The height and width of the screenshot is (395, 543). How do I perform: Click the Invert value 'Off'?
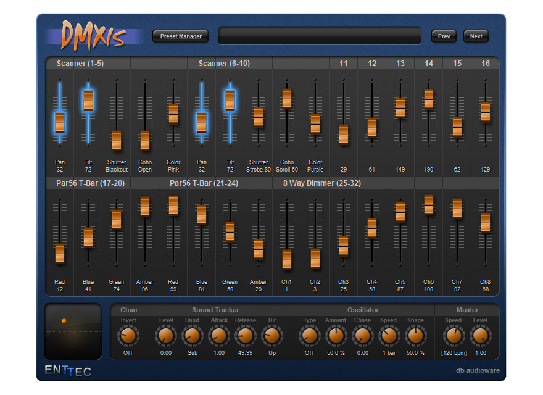[x=128, y=353]
